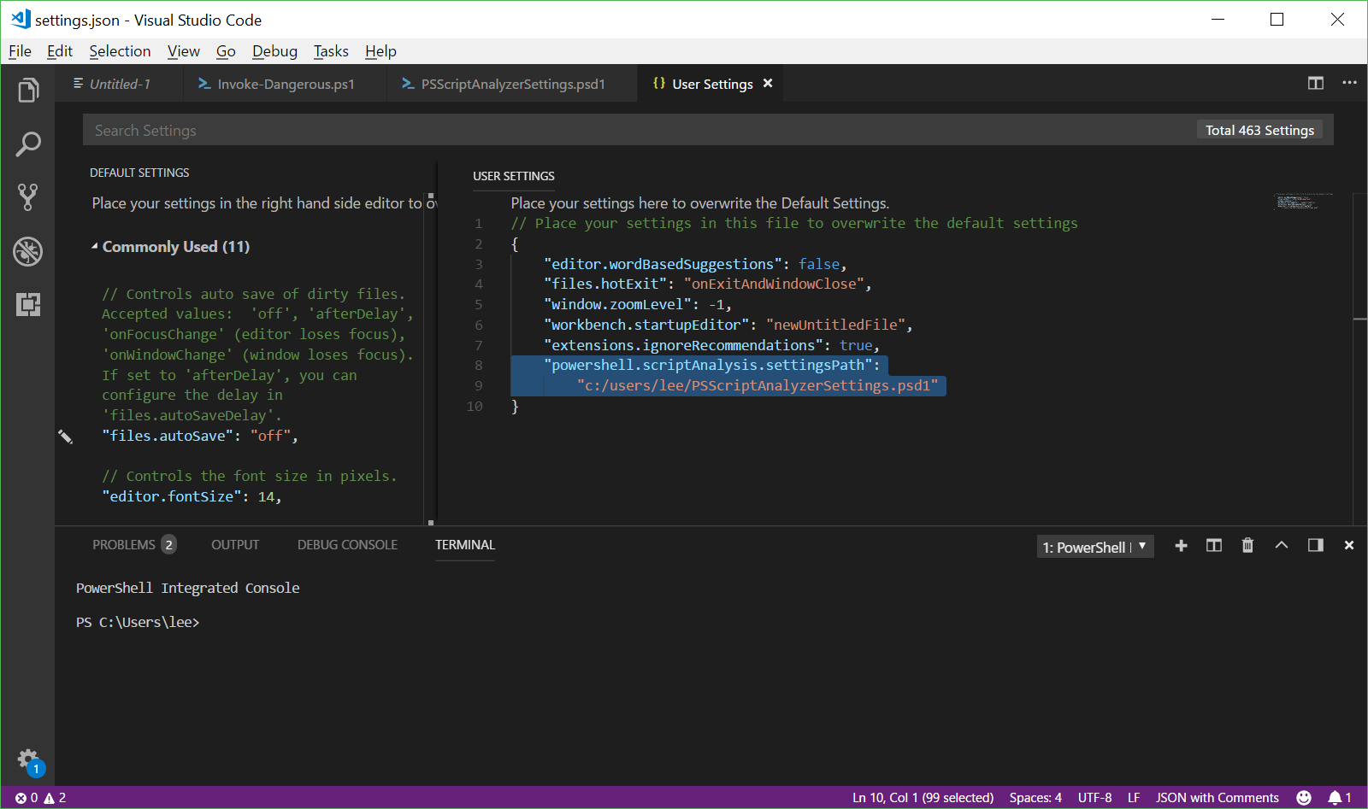Open the editor More Actions menu

(x=1349, y=83)
